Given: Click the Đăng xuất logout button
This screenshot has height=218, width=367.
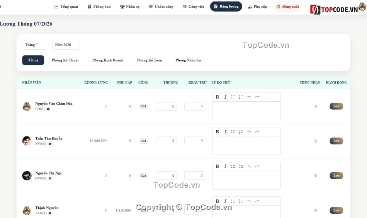Looking at the screenshot, I should click(288, 7).
